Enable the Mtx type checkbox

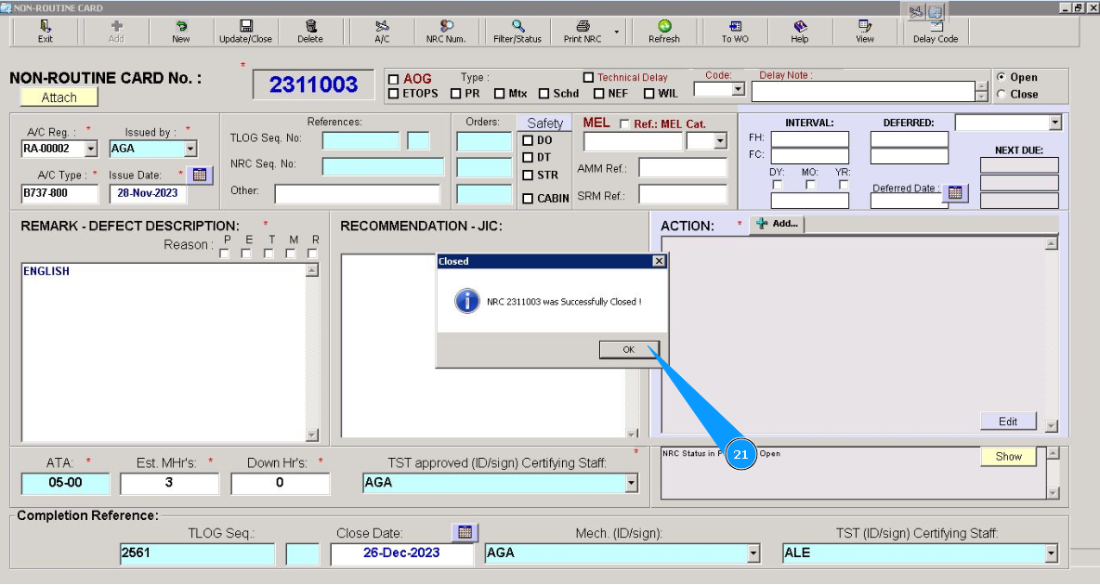[500, 93]
